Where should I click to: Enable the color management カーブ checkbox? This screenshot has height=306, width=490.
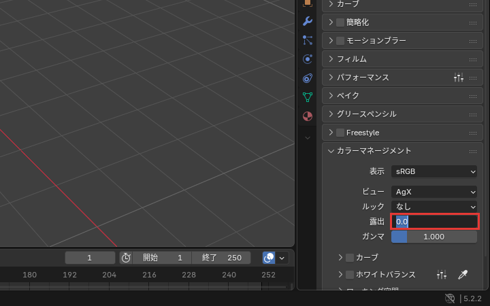pos(350,257)
